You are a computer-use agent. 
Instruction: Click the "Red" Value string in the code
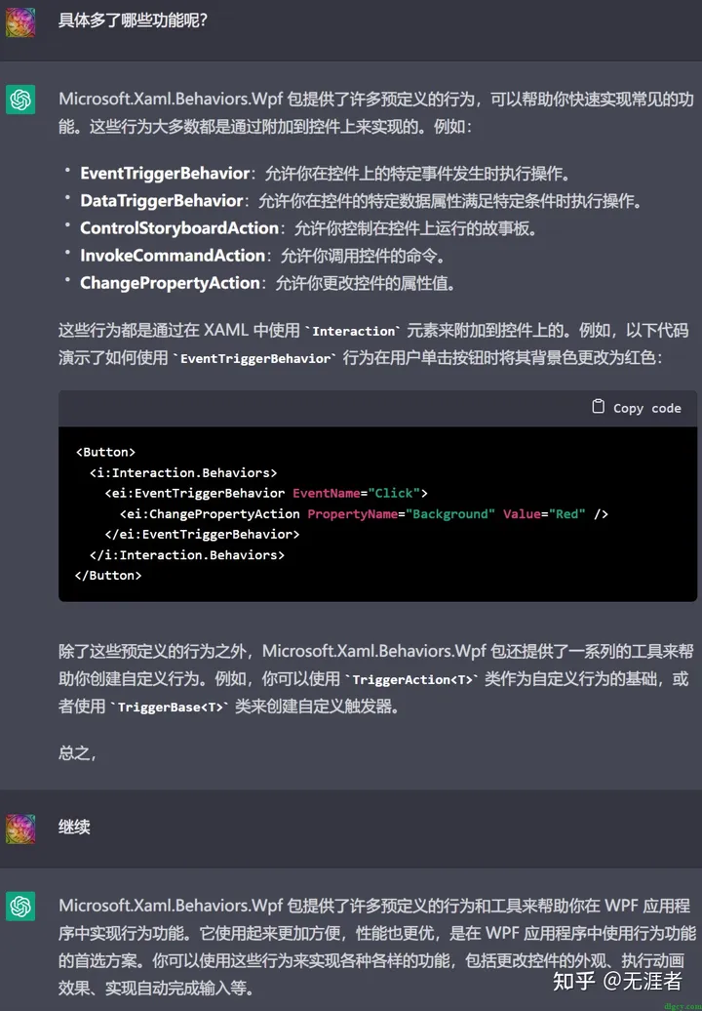[x=567, y=513]
